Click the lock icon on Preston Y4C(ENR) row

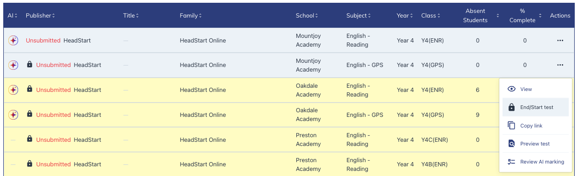(x=30, y=139)
